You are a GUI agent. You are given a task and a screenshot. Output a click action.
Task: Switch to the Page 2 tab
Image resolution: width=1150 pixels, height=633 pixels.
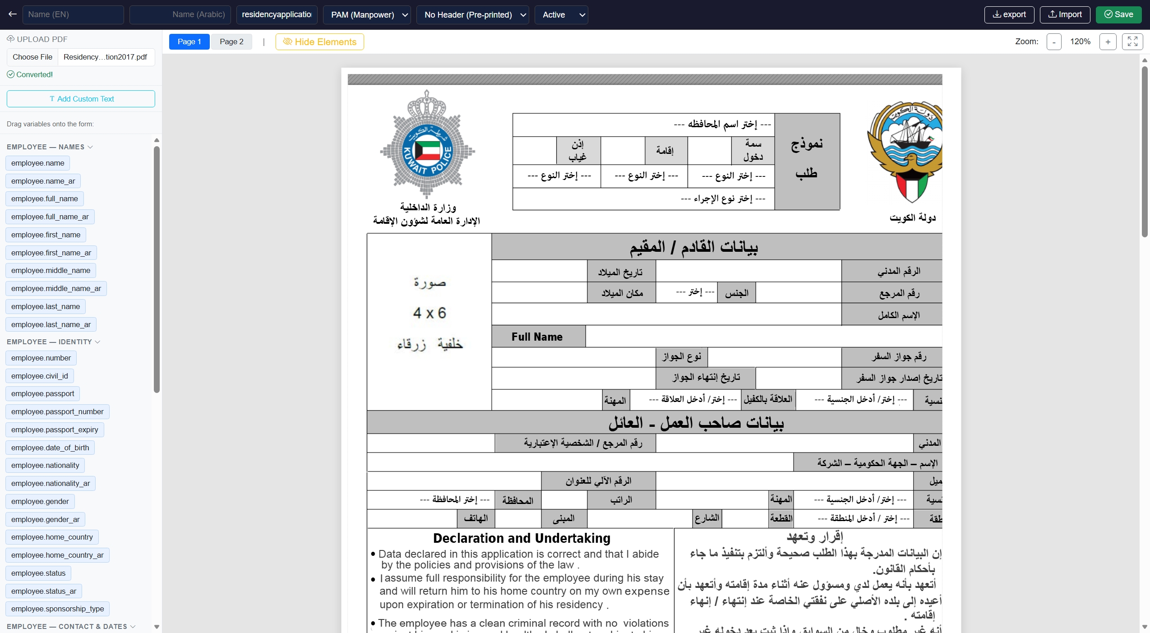pyautogui.click(x=231, y=42)
